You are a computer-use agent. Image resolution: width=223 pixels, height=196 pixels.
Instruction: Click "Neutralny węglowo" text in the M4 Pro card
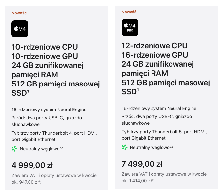tap(149, 148)
